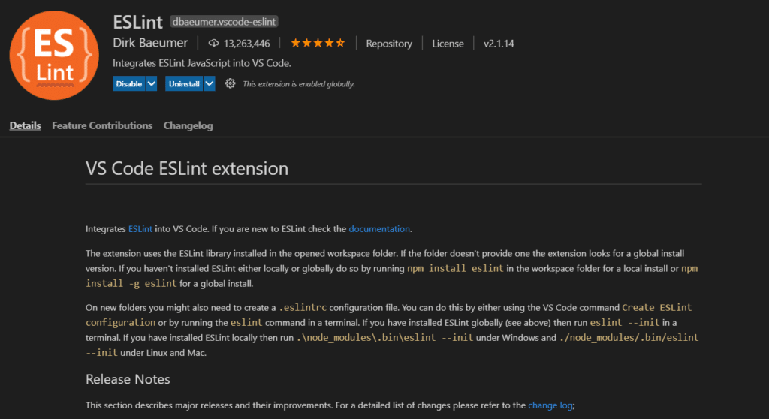Open the change log link

pyautogui.click(x=550, y=405)
